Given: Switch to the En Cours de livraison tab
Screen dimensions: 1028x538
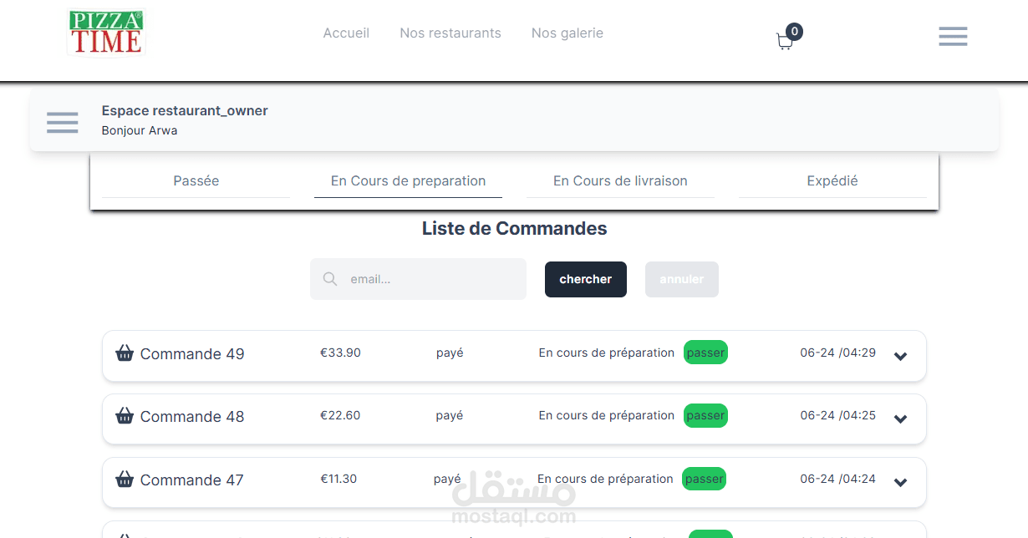Looking at the screenshot, I should (x=620, y=180).
